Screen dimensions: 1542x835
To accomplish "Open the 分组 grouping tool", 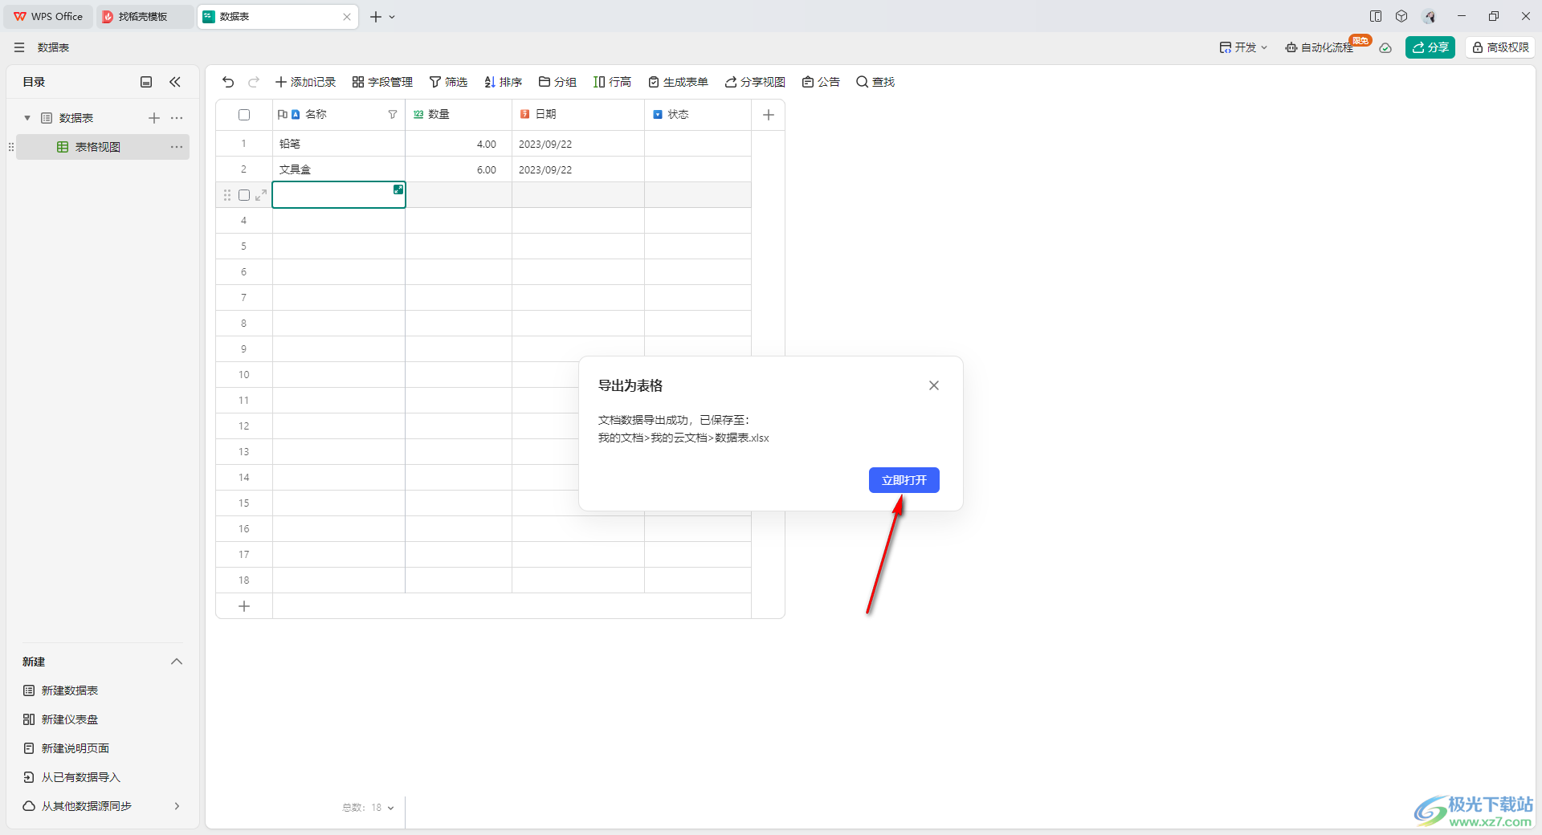I will [557, 82].
